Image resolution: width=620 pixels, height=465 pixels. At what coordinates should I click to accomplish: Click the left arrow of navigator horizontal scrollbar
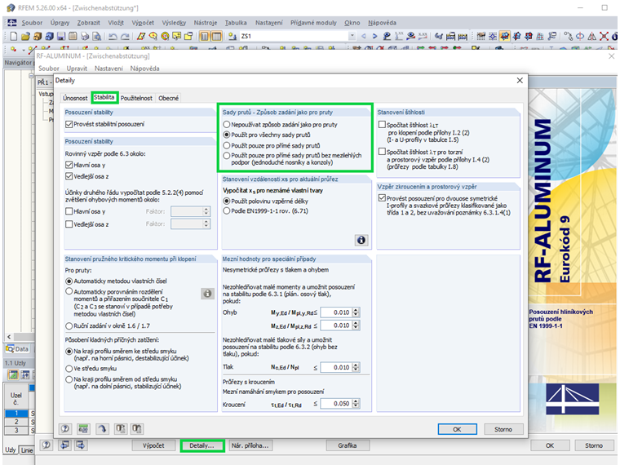[9, 337]
